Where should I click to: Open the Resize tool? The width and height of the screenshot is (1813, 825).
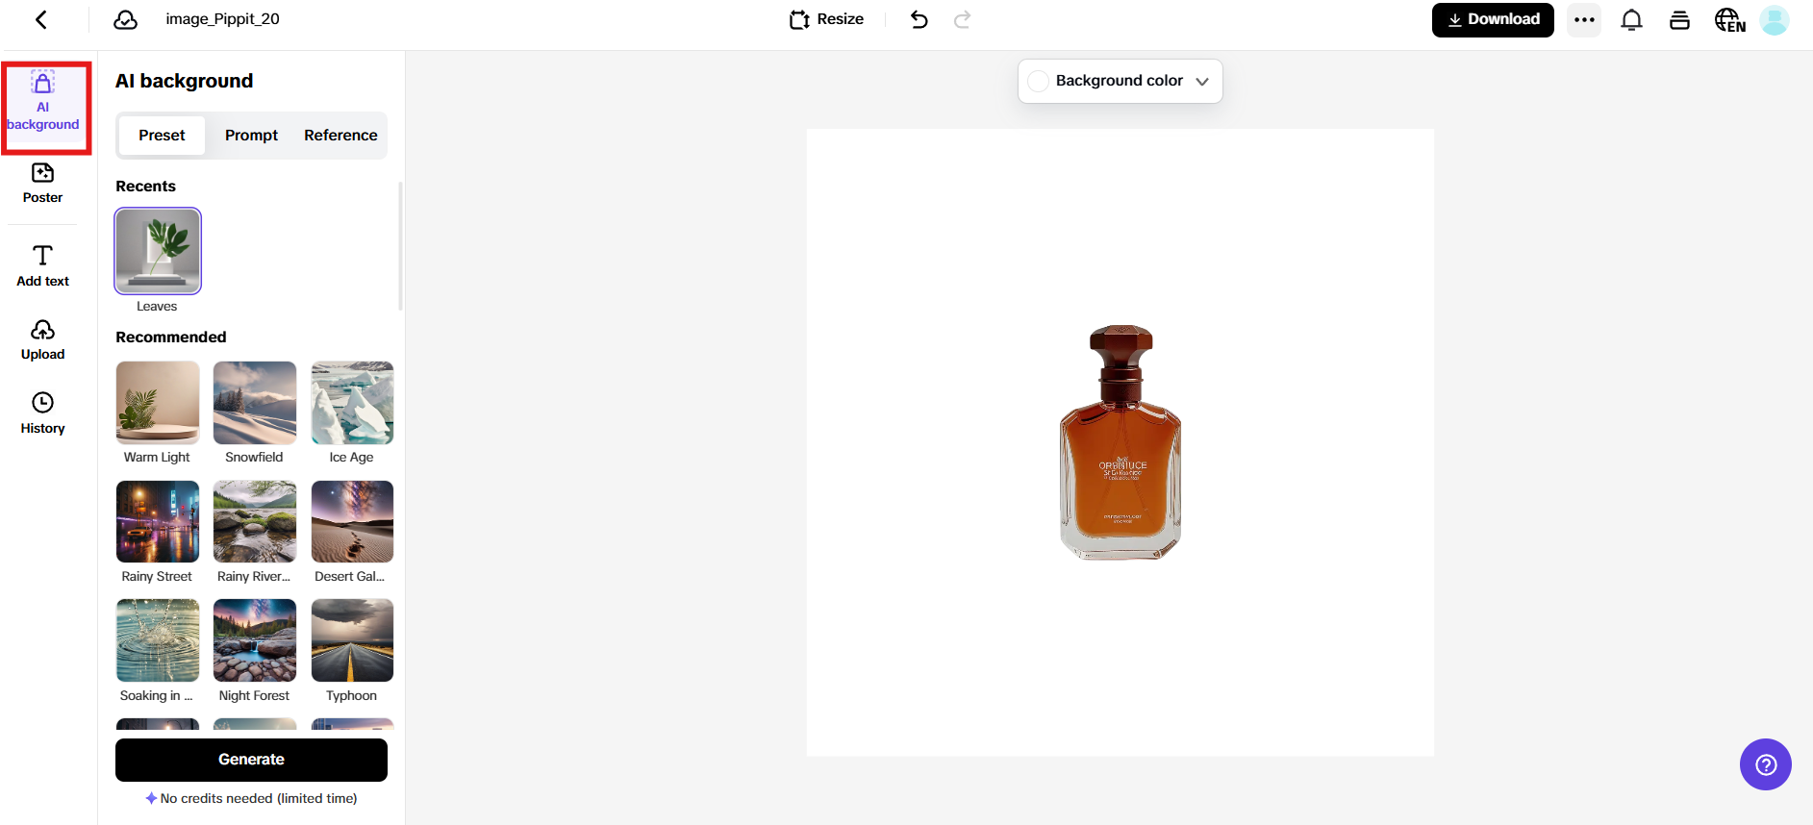pyautogui.click(x=826, y=19)
